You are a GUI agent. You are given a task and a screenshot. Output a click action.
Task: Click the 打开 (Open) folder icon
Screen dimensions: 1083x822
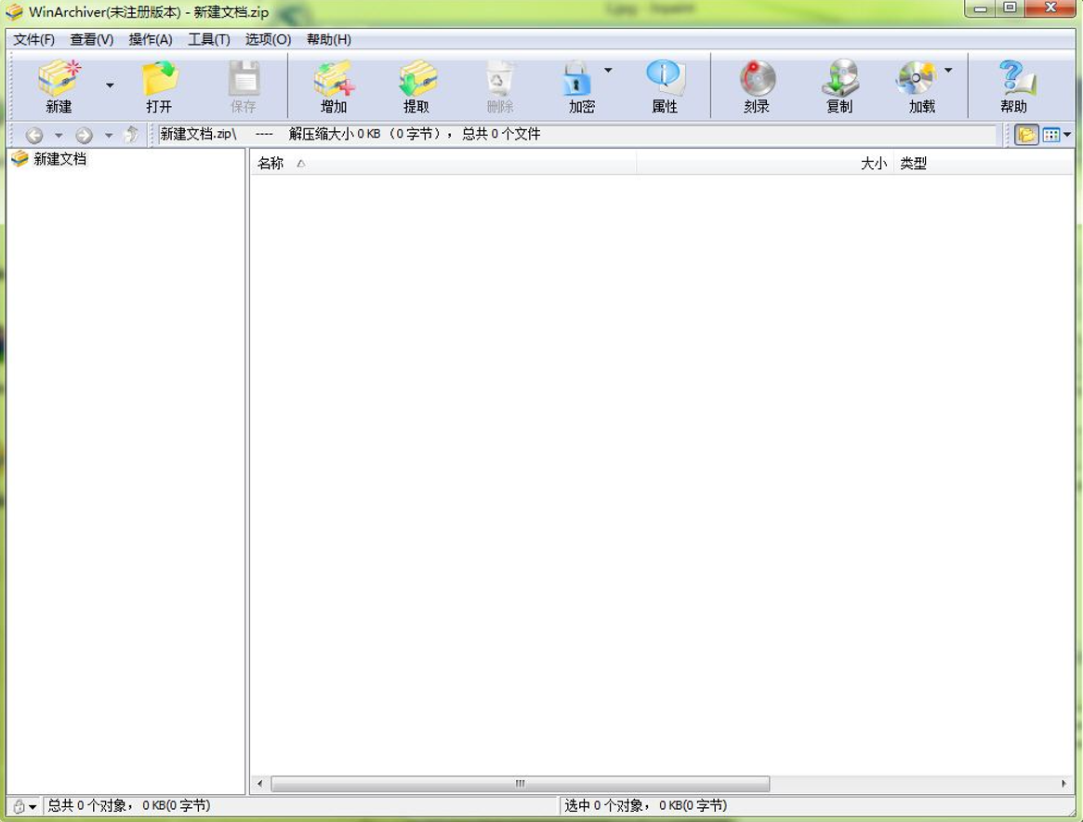[160, 78]
